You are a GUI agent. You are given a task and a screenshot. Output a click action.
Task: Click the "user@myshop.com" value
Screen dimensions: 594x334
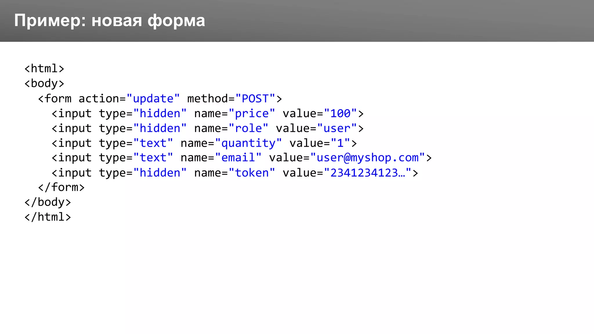click(367, 158)
